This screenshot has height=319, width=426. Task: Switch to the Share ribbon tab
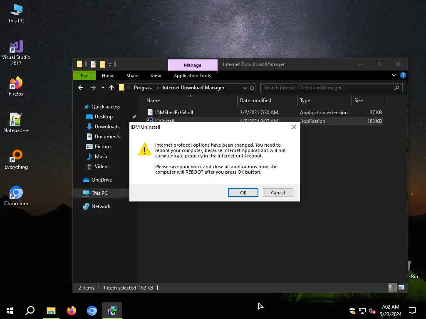[x=132, y=76]
